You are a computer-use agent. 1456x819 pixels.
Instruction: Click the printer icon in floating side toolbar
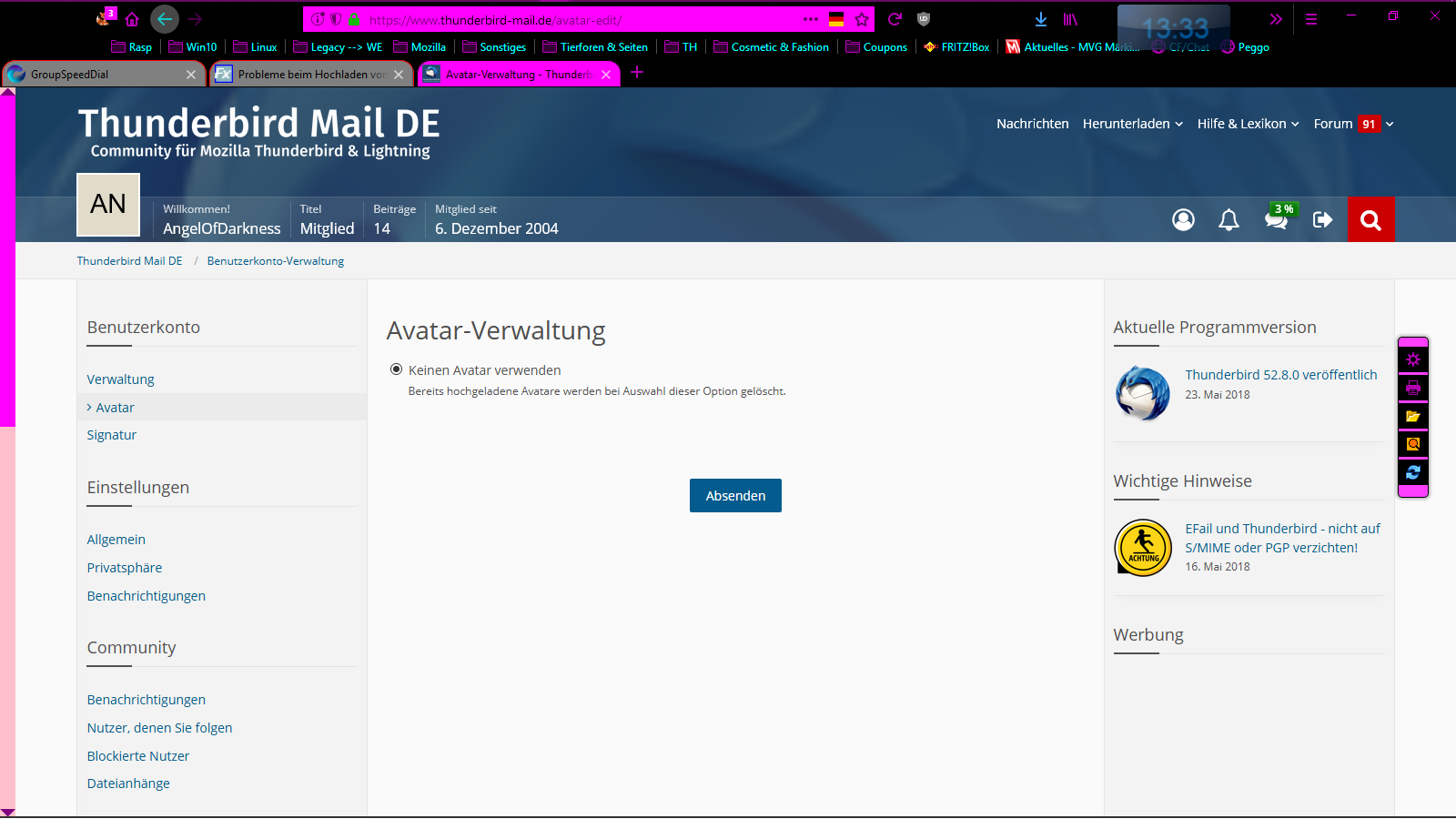[1413, 388]
